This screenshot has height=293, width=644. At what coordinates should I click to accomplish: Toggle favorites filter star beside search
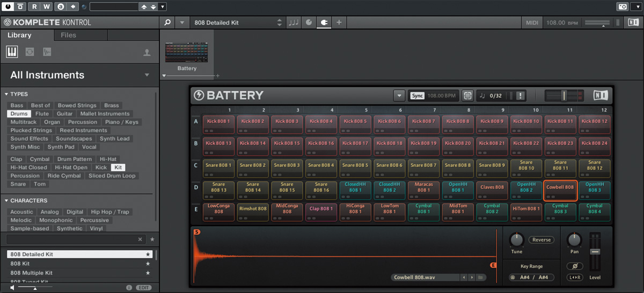[152, 239]
